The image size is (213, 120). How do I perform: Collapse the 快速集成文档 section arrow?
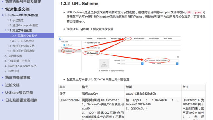click(x=2, y=9)
